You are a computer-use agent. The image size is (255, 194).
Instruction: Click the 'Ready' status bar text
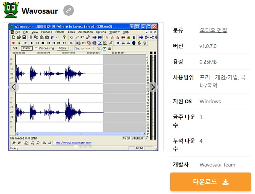point(14,148)
